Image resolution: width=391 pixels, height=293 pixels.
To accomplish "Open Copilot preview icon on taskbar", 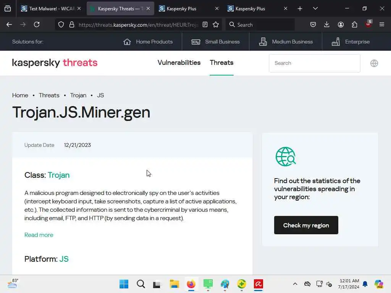I will click(x=379, y=284).
